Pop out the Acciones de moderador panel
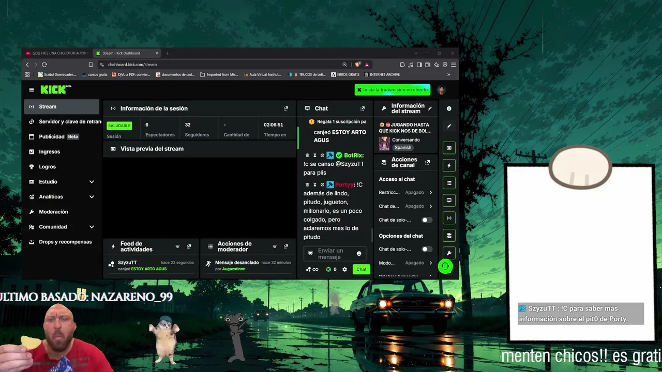662x372 pixels. [286, 246]
